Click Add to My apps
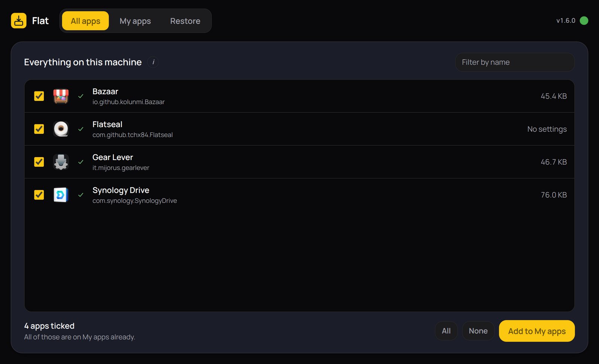The width and height of the screenshot is (599, 364). pyautogui.click(x=536, y=331)
